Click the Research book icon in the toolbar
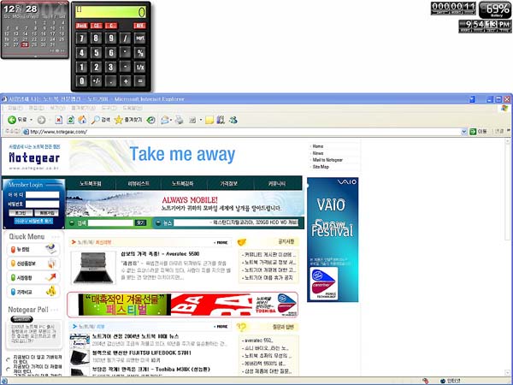Screen dimensions: 513x385 (221, 120)
